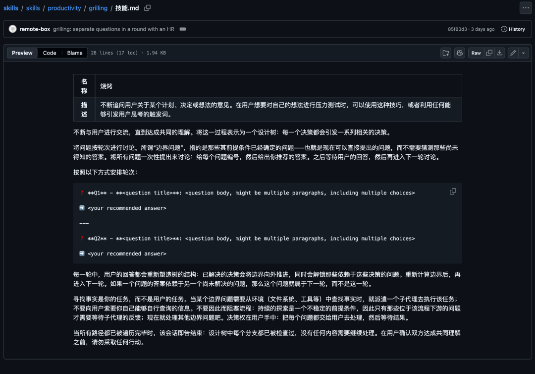Copy the file path next to 技能.md
Screen dimensions: 535x374
click(x=148, y=8)
